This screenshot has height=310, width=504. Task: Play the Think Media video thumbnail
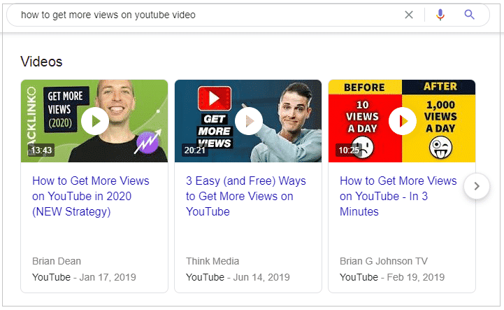(248, 121)
